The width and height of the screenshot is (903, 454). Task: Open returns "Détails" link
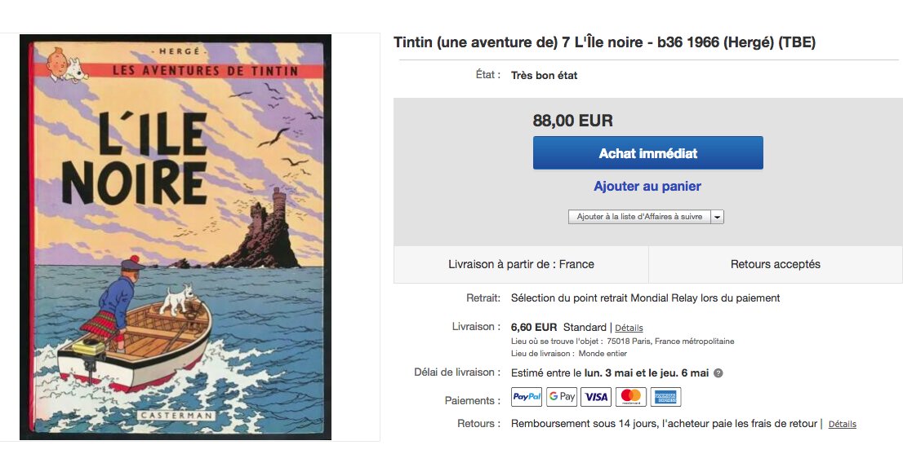[x=842, y=424]
